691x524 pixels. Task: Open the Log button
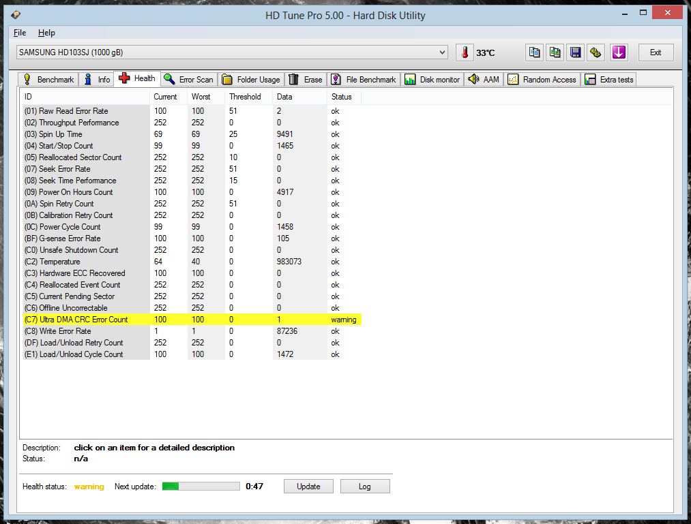(365, 486)
